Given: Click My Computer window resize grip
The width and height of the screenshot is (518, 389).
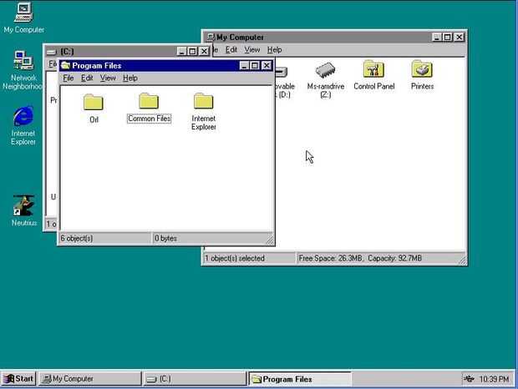Looking at the screenshot, I should tap(462, 260).
